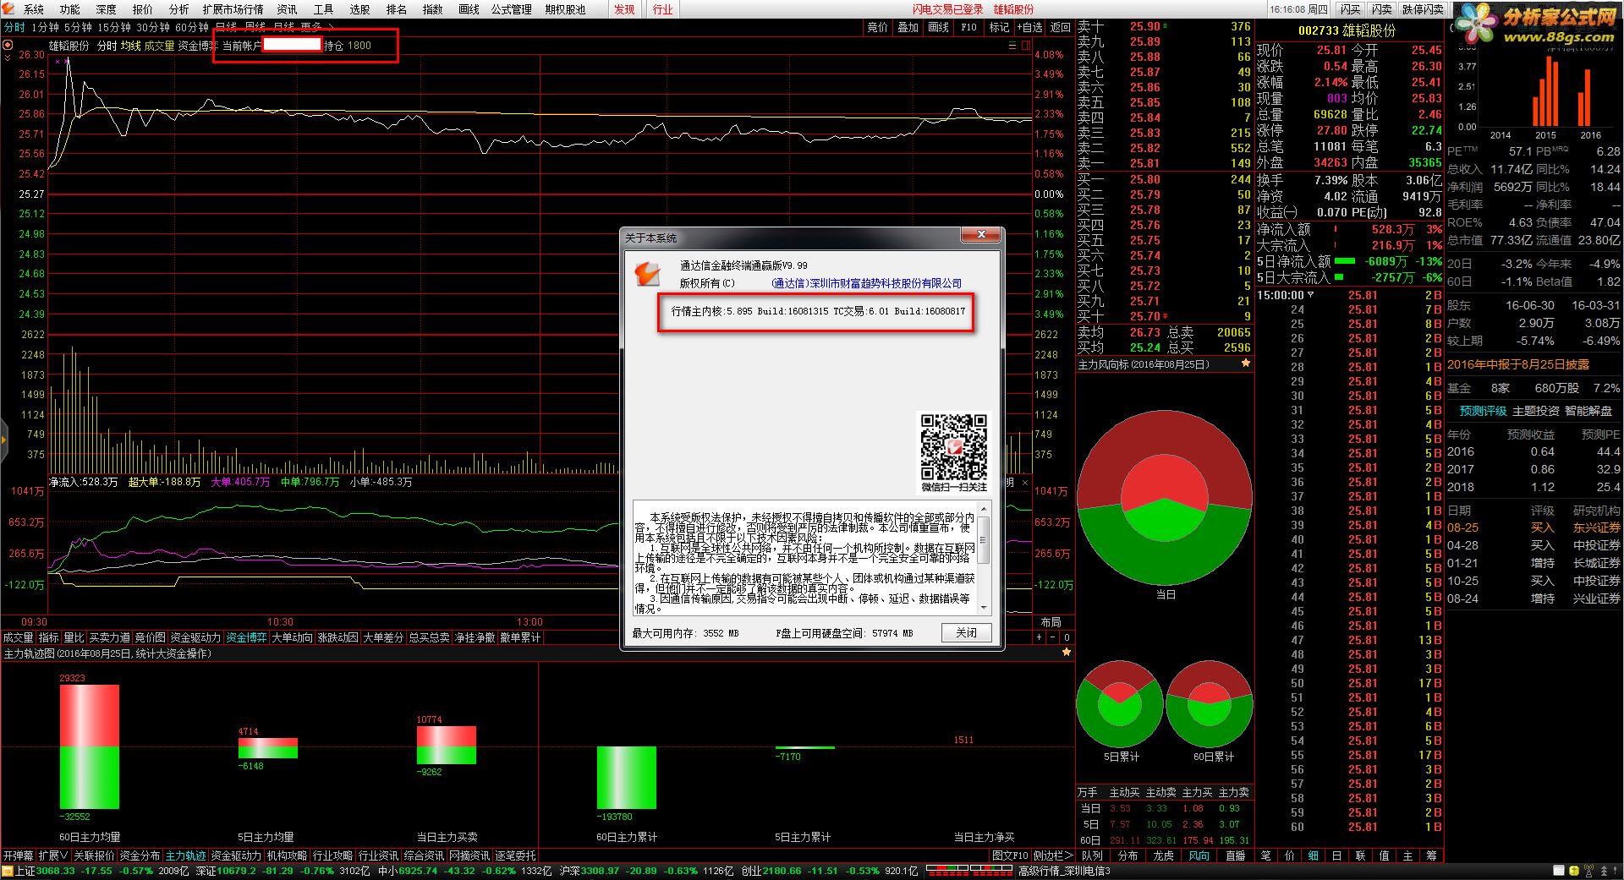Screen dimensions: 1624x880
Task: Select the 主 tab in the bottom-right strip
Action: coord(1407,856)
